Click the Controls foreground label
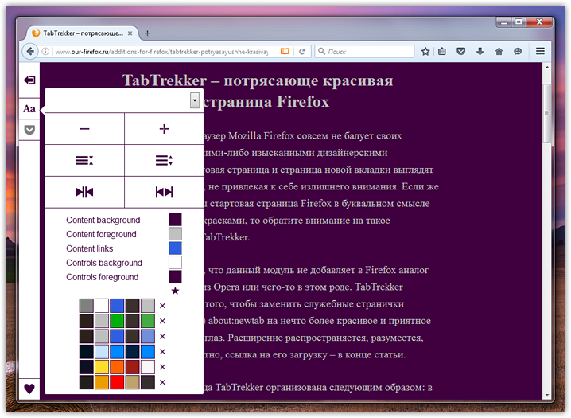 (103, 277)
